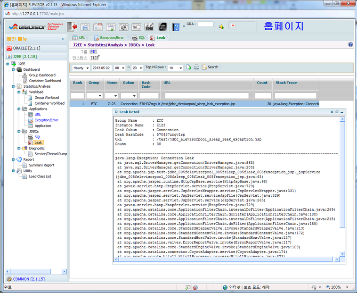Image resolution: width=357 pixels, height=293 pixels.
Task: Click the date field 2013.05.02
Action: [102, 68]
